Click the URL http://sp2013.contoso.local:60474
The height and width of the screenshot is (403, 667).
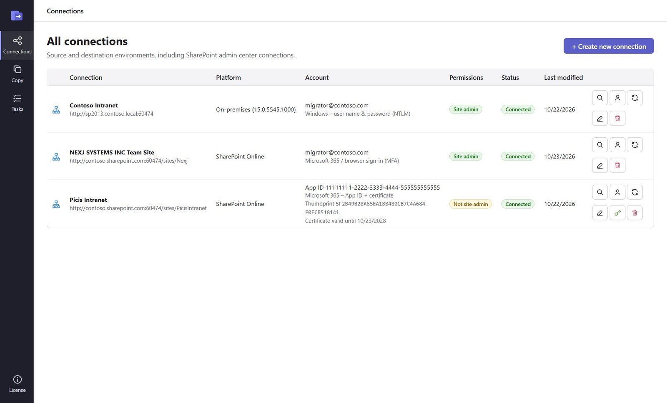click(111, 114)
